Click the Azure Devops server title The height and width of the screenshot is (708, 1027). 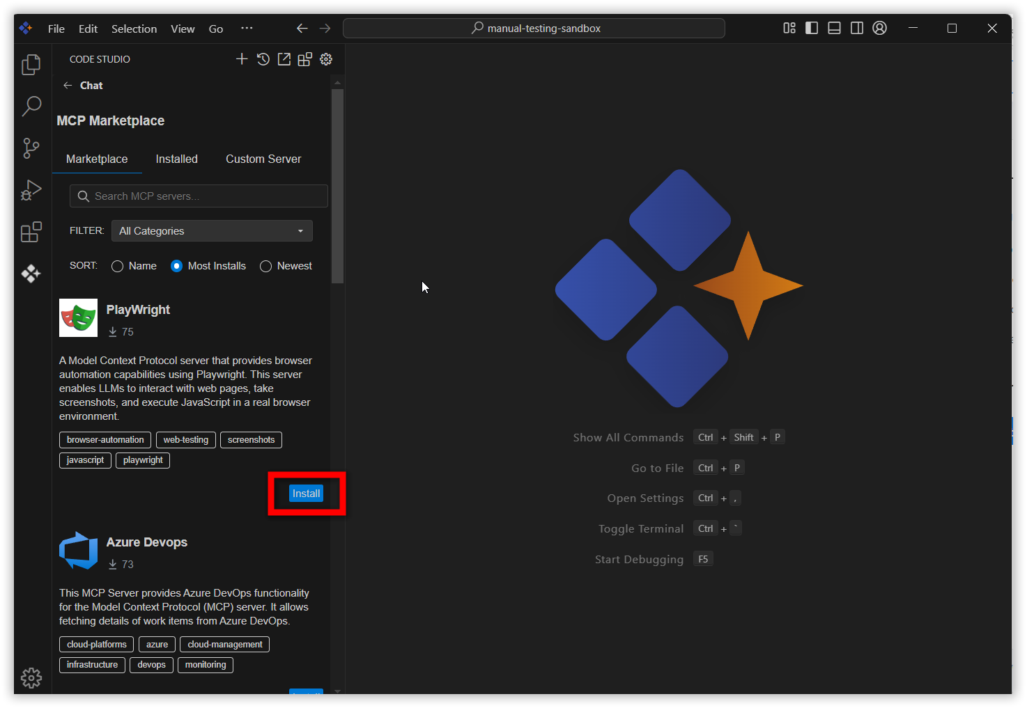(x=147, y=542)
